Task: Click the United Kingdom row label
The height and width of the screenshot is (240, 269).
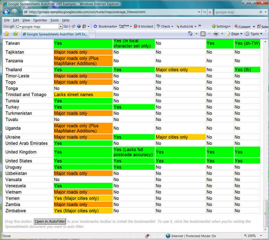Action: pyautogui.click(x=21, y=152)
